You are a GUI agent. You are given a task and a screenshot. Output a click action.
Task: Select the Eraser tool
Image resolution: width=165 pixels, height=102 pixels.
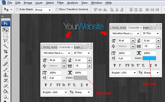tap(5, 86)
